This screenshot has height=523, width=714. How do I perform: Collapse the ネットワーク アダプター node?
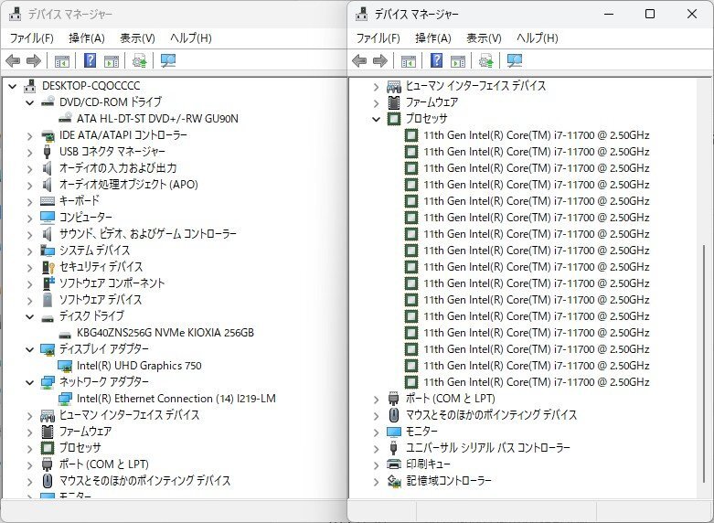(30, 382)
